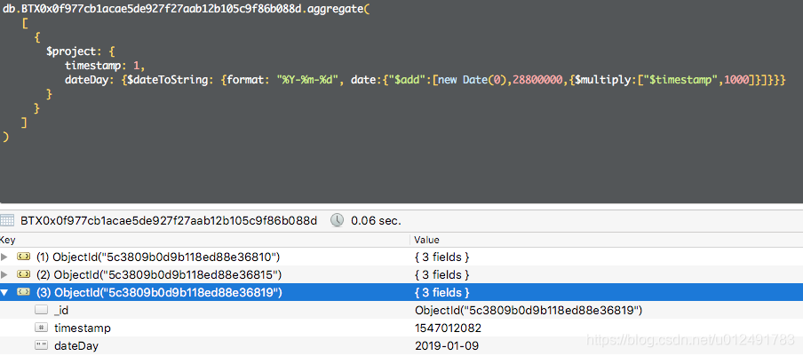Click "{ 3 fields }" value of row (2)
The image size is (803, 356).
click(x=442, y=274)
